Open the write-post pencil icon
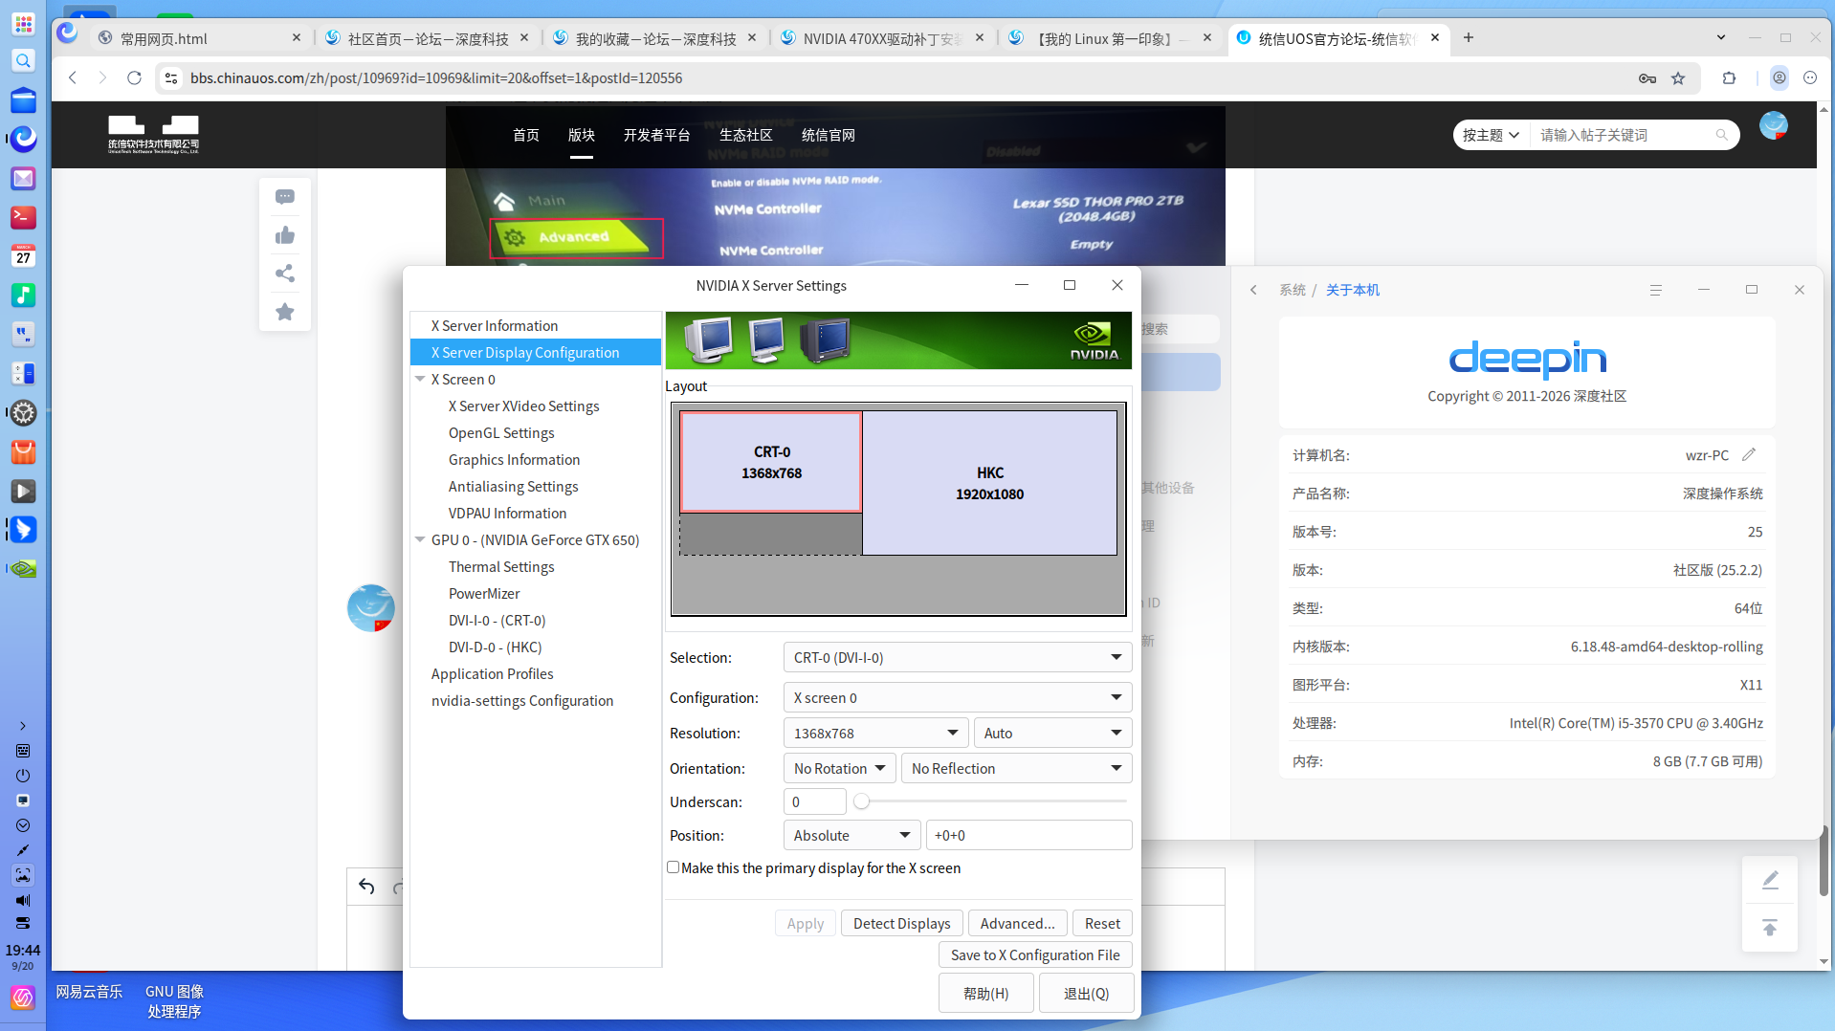This screenshot has height=1031, width=1835. (1770, 880)
